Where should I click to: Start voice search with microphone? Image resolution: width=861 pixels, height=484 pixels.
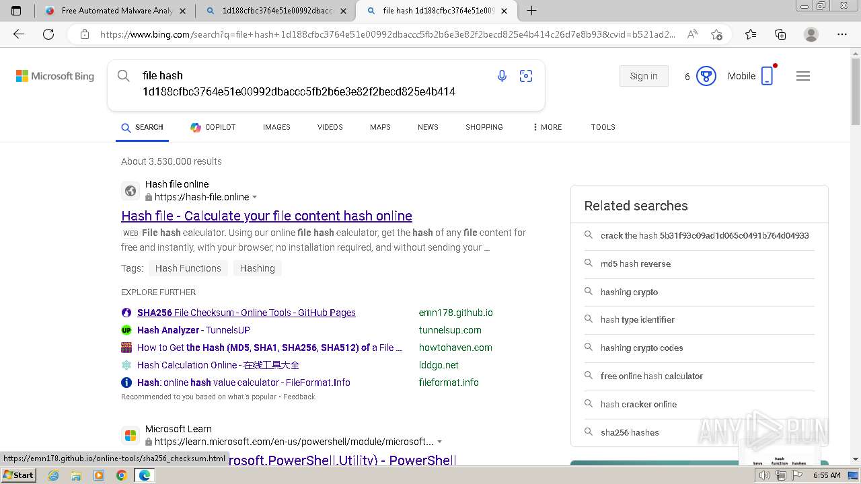coord(502,76)
